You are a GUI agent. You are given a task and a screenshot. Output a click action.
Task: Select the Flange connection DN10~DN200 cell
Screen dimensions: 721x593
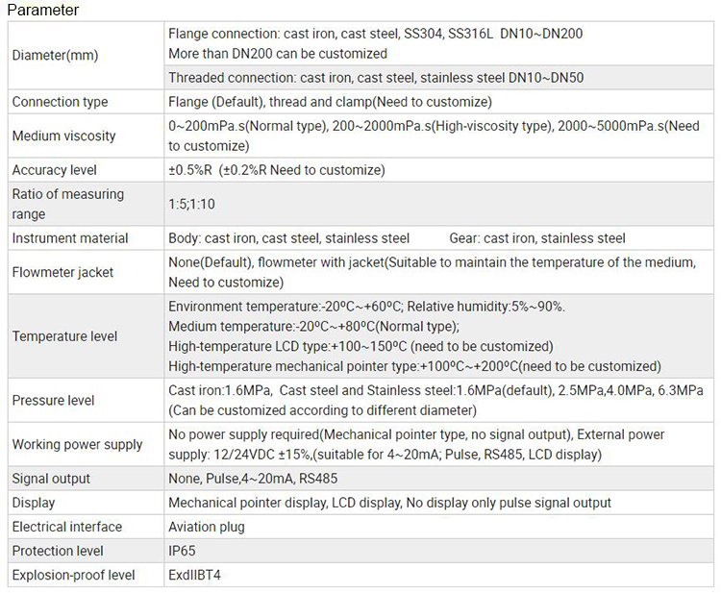[375, 43]
